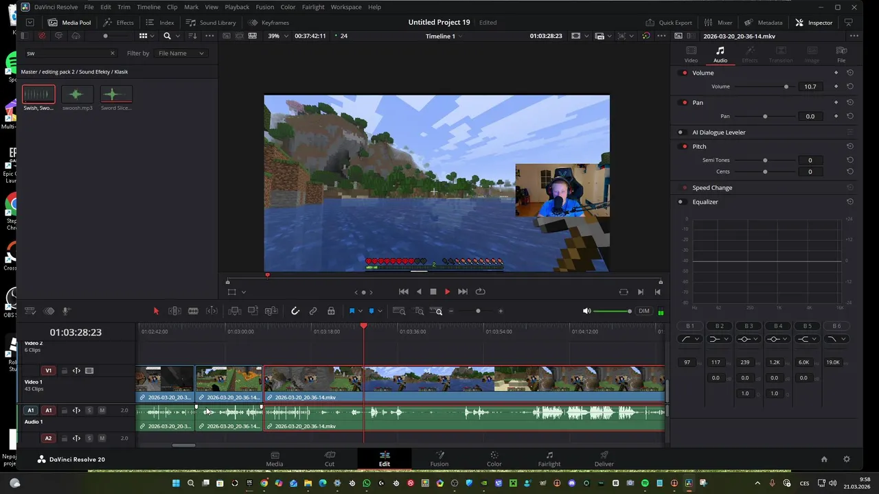This screenshot has height=494, width=879.
Task: Open the viewer zoom 39% dropdown
Action: coord(277,36)
